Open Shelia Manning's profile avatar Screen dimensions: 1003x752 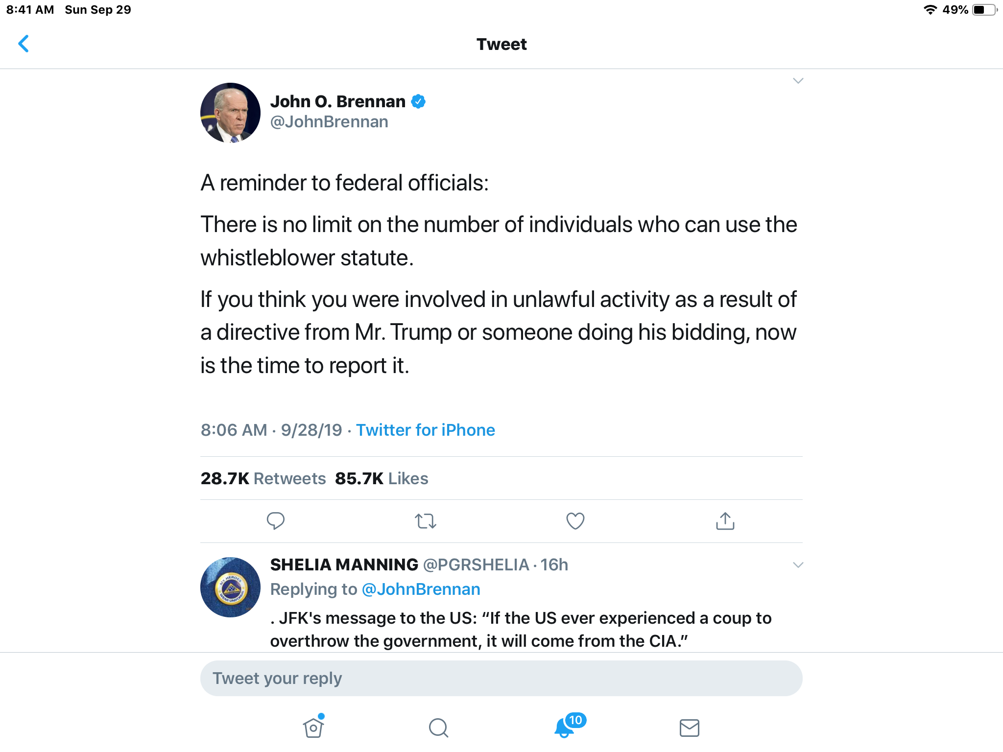pos(230,587)
